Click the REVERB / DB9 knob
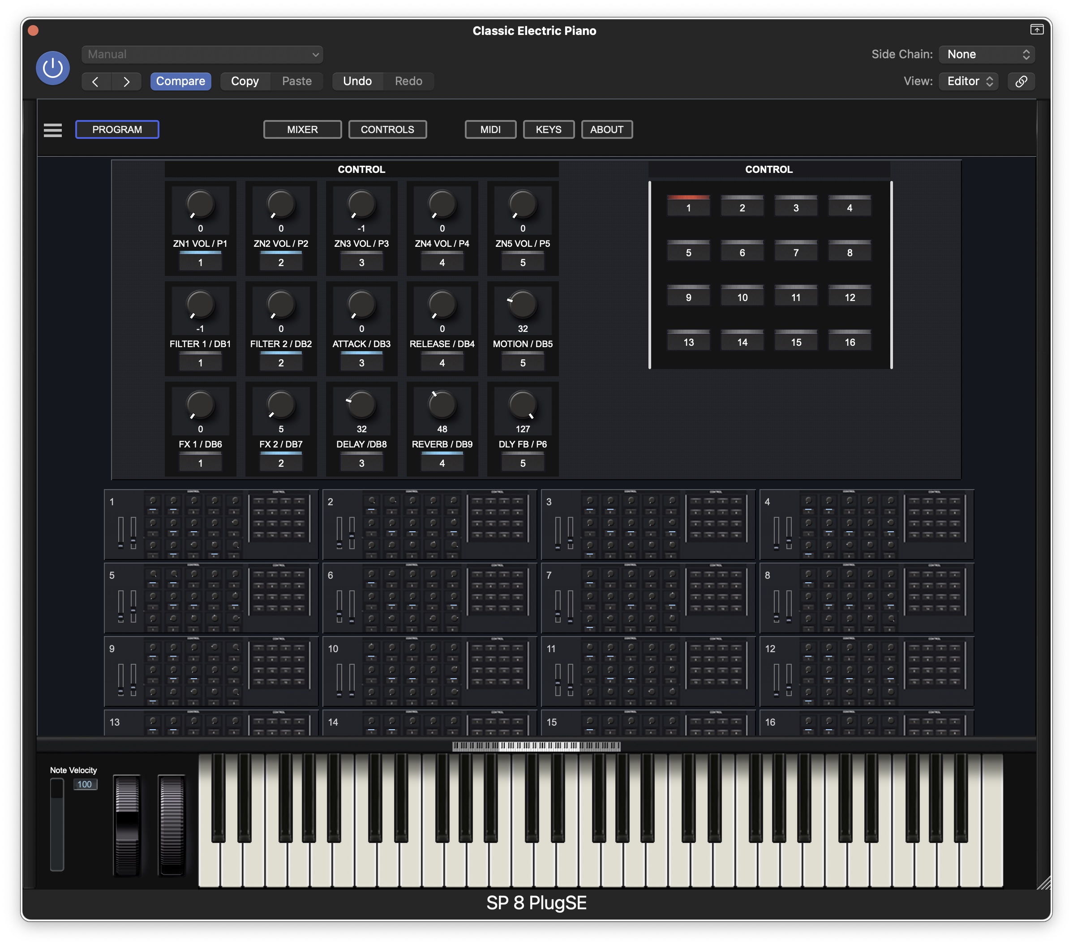The width and height of the screenshot is (1073, 946). click(x=442, y=405)
